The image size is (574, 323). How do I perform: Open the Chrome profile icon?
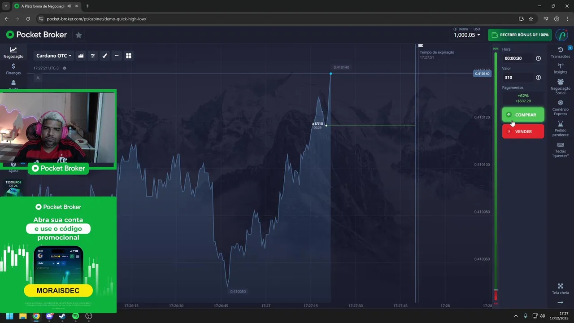tap(557, 19)
